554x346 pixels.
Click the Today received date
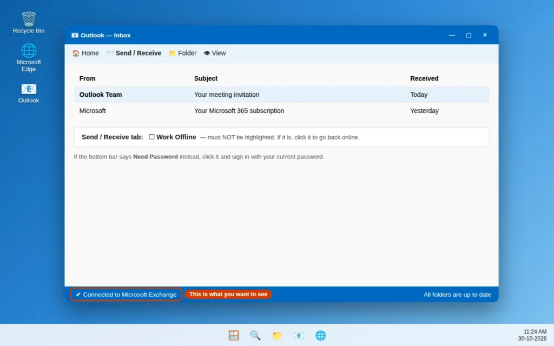click(419, 95)
